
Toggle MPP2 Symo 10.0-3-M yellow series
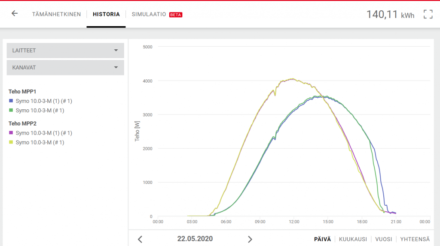37,142
